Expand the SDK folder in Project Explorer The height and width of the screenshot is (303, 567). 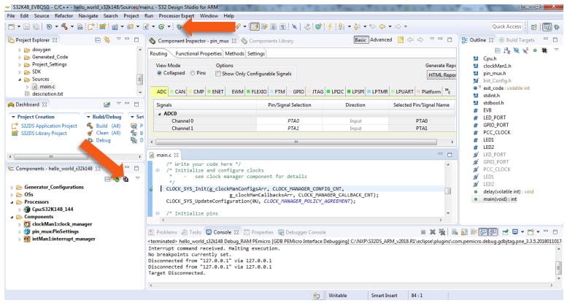(19, 72)
